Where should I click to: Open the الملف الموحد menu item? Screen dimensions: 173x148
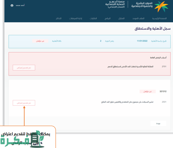click(x=138, y=18)
